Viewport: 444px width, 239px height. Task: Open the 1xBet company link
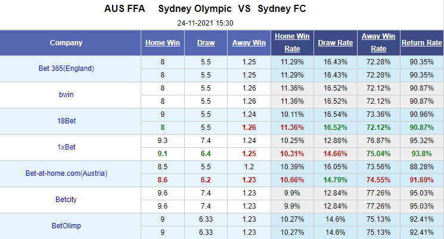(66, 147)
